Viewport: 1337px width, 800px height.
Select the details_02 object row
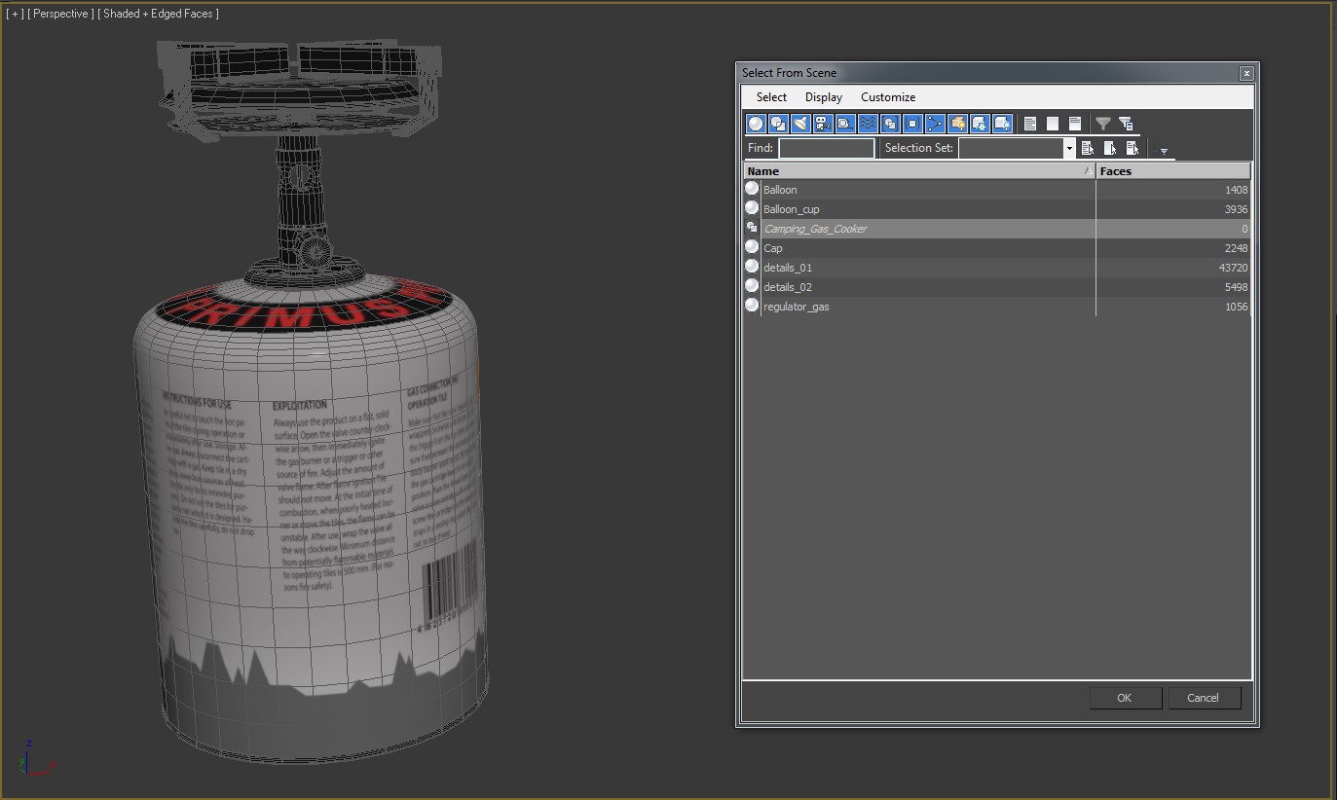(x=997, y=287)
